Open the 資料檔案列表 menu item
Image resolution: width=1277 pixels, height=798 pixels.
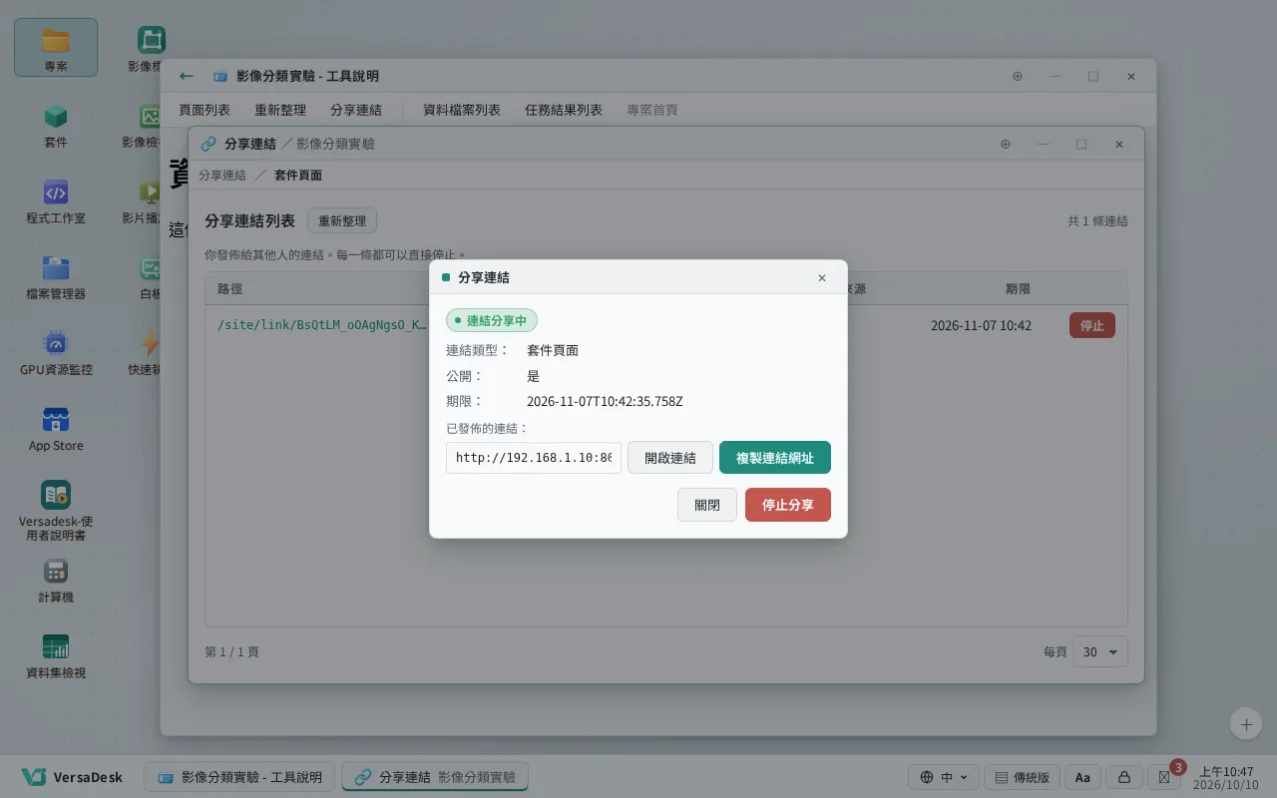pos(462,110)
